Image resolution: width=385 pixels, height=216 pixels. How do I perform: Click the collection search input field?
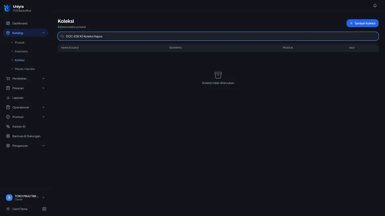[x=218, y=36]
